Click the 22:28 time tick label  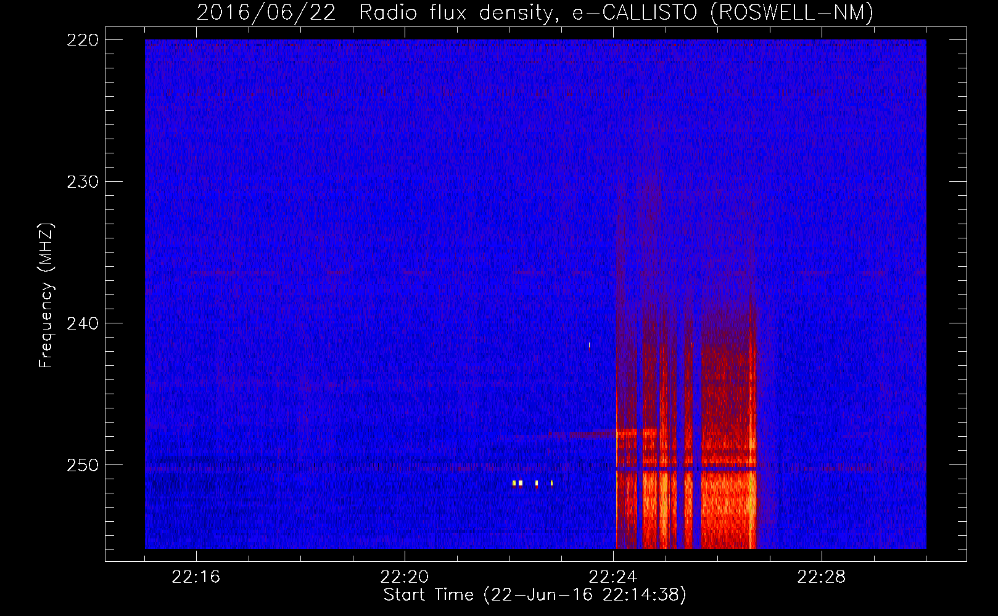(822, 577)
